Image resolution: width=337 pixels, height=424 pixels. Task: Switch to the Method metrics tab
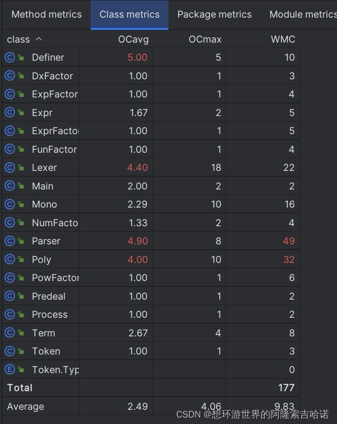pyautogui.click(x=47, y=15)
